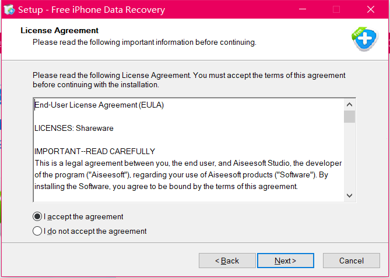Click the empty scrollbar track below the thumb
The height and width of the screenshot is (278, 390).
[349, 156]
